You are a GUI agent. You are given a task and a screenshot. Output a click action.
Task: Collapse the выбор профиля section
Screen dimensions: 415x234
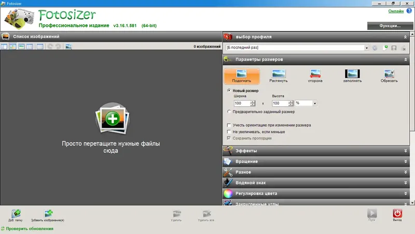tap(405, 37)
